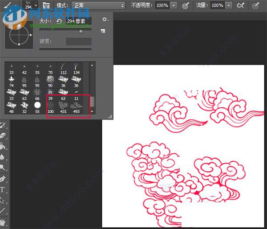This screenshot has height=229, width=267.
Task: Reset brush size to original
Action: 59,21
